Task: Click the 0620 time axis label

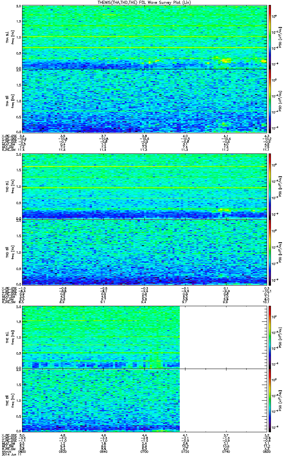Action: [63, 452]
